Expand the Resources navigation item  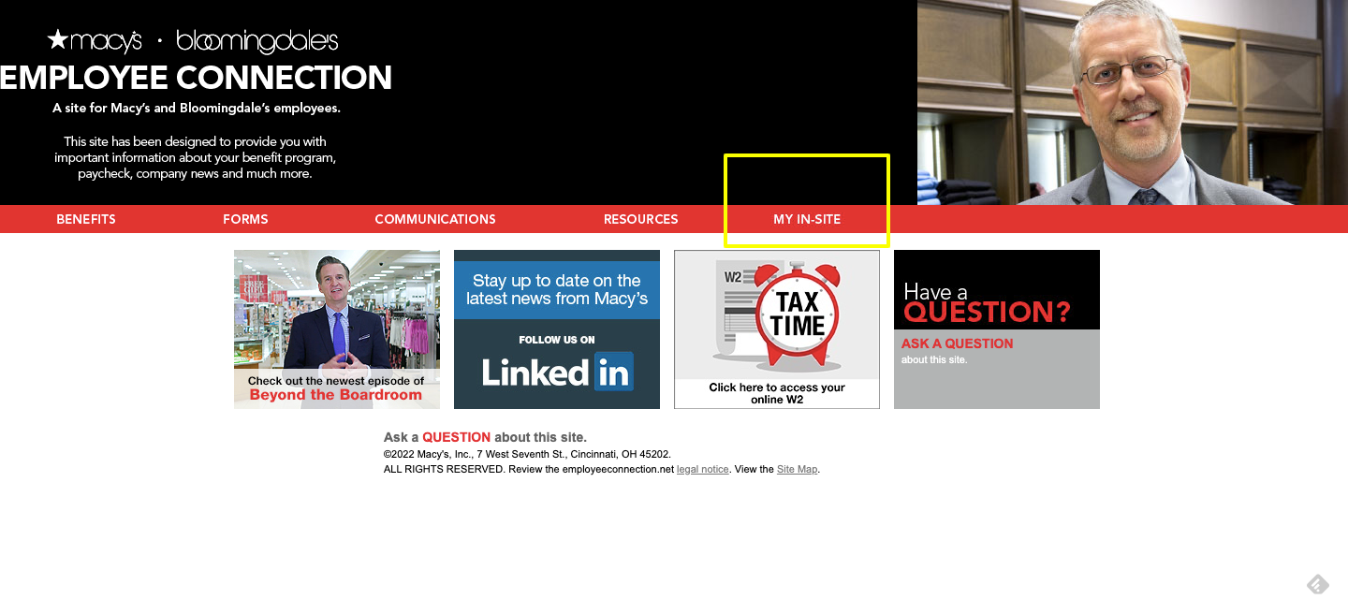[x=640, y=219]
